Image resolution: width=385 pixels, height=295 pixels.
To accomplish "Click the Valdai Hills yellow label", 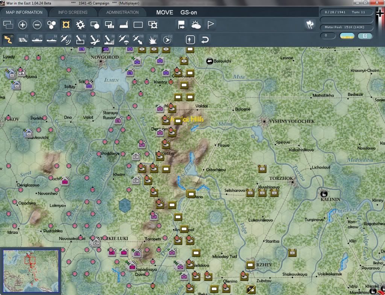I will pyautogui.click(x=186, y=119).
